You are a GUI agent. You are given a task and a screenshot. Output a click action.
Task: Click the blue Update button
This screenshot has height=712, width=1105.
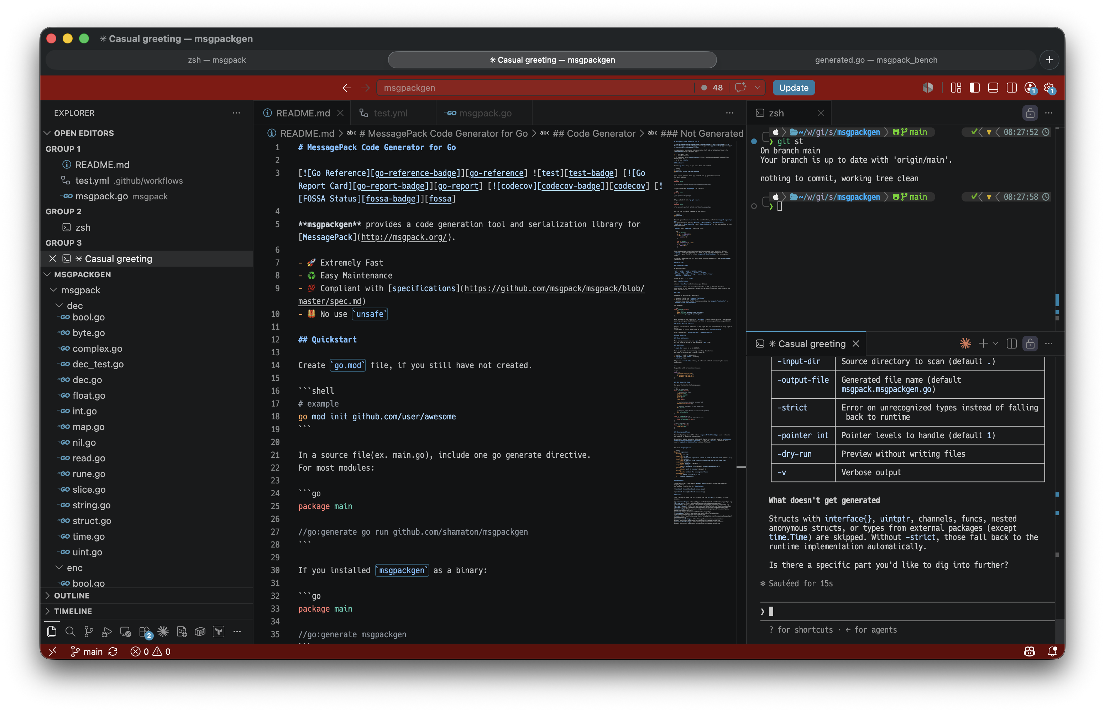pyautogui.click(x=794, y=88)
